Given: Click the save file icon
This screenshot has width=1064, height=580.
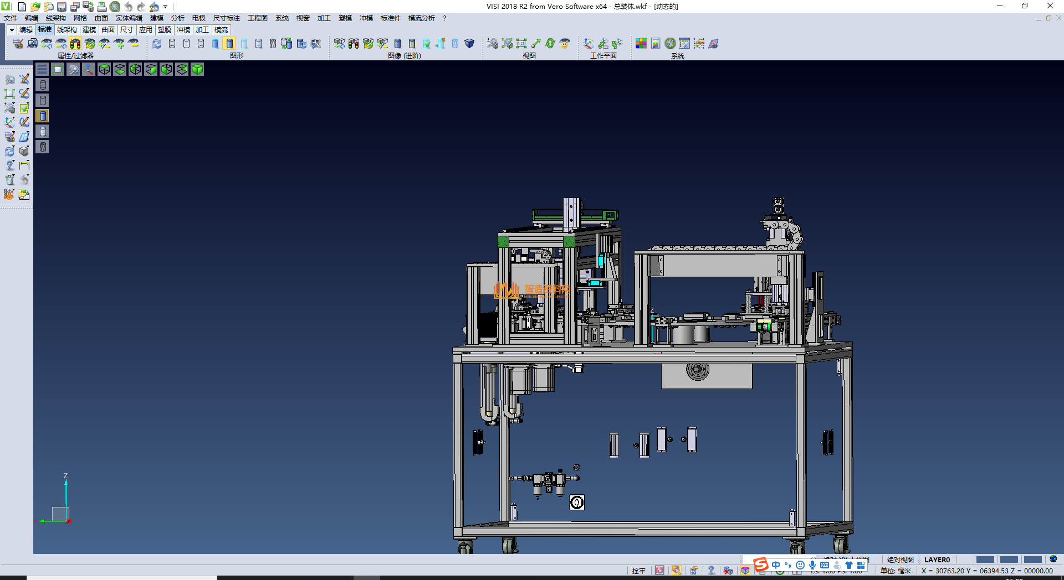Looking at the screenshot, I should click(x=62, y=7).
